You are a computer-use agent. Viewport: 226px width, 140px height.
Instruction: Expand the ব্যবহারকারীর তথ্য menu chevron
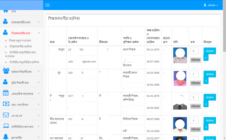[39, 22]
